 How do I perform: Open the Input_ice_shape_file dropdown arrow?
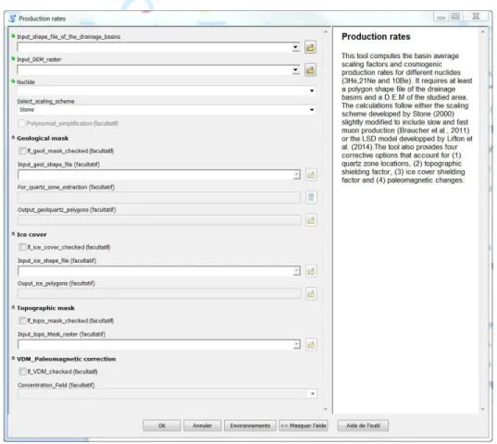pos(297,271)
